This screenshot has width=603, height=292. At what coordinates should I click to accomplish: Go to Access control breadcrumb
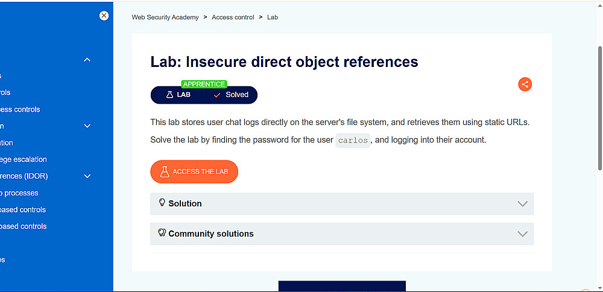[x=233, y=17]
